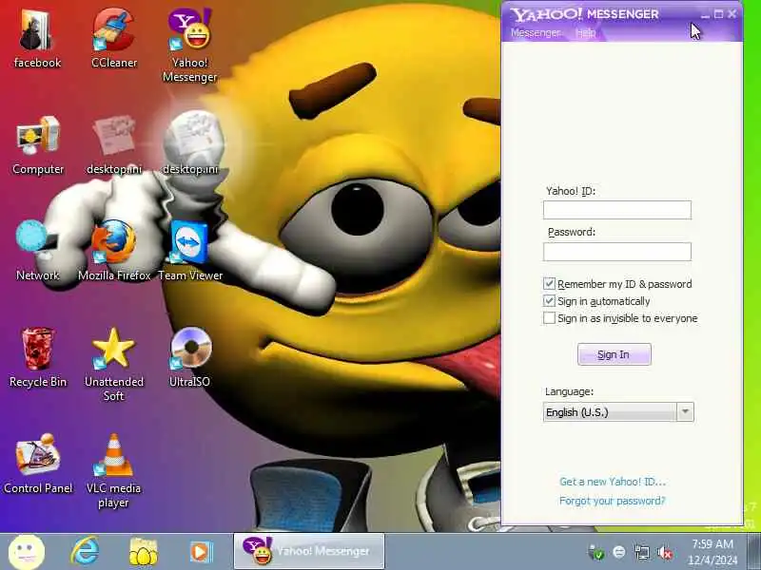Focus the Yahoo! ID input field
This screenshot has width=761, height=570.
(616, 210)
